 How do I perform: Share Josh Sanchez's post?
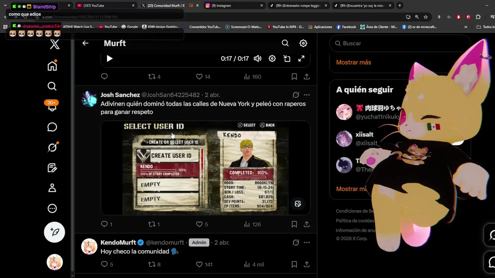coord(307,224)
